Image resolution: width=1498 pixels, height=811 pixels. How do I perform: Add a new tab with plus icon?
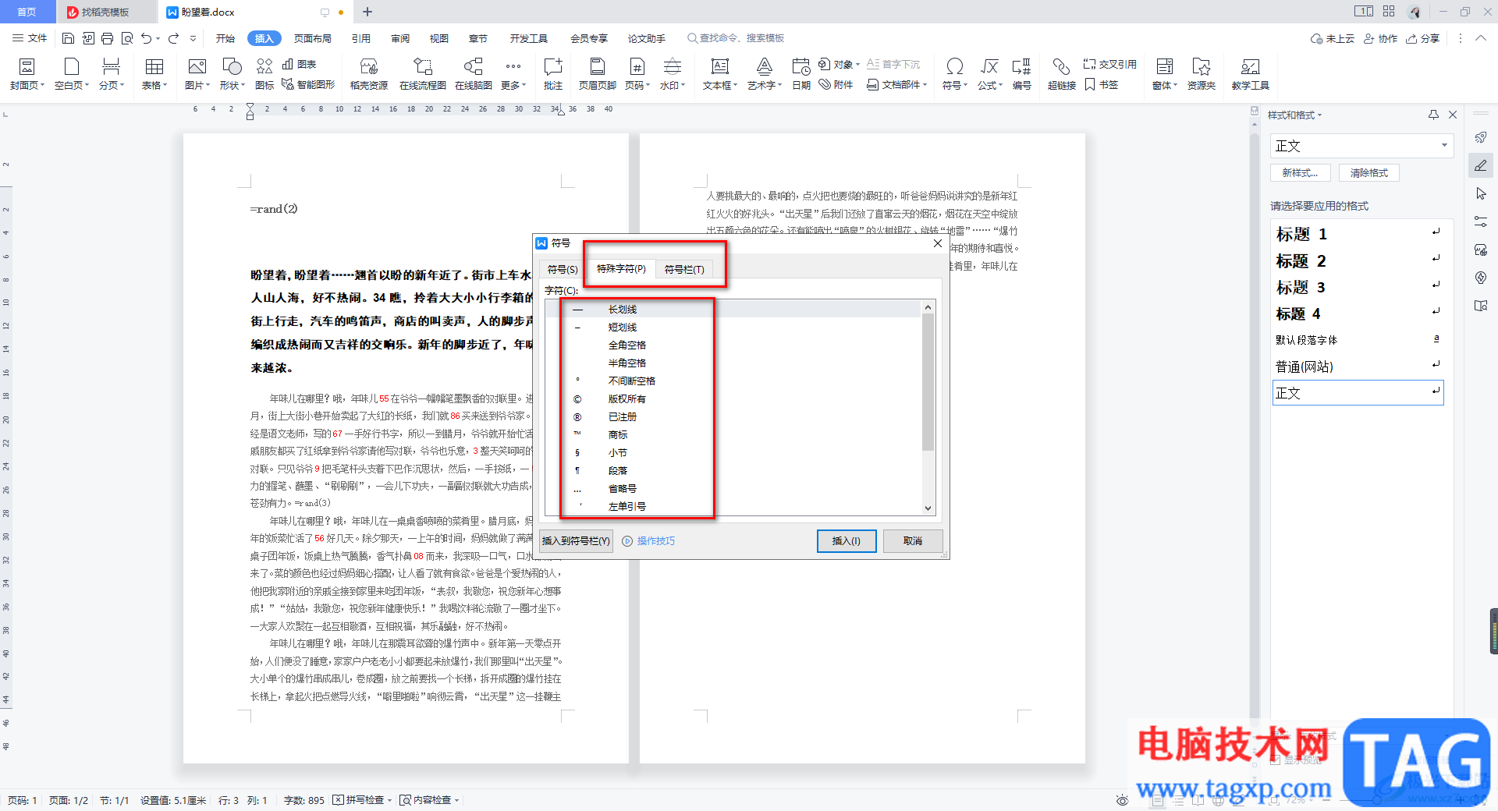pyautogui.click(x=367, y=12)
